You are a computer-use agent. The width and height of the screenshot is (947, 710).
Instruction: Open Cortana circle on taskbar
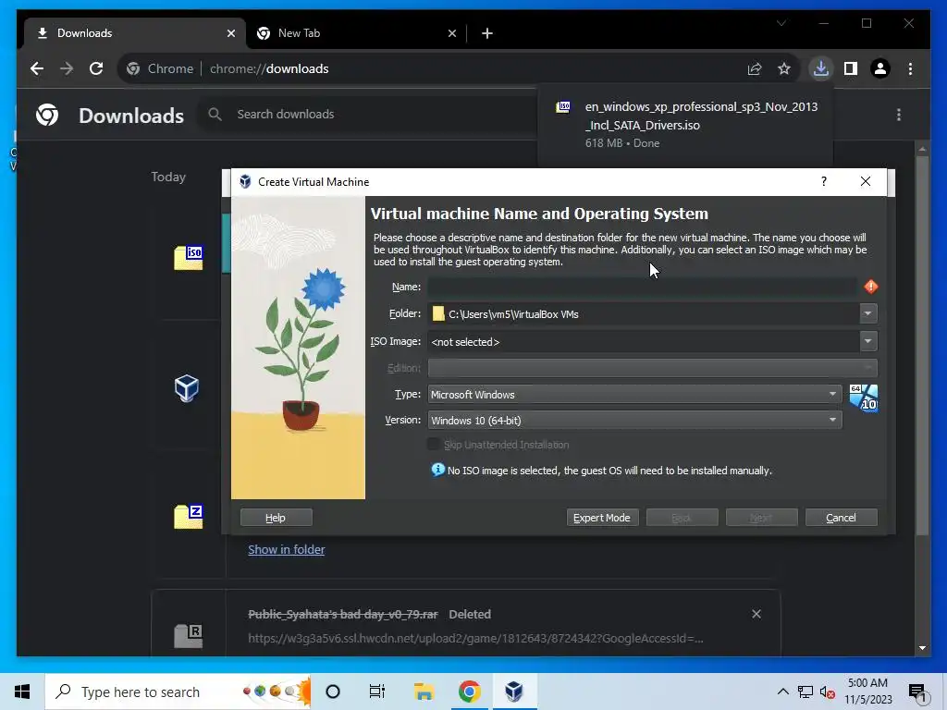333,692
